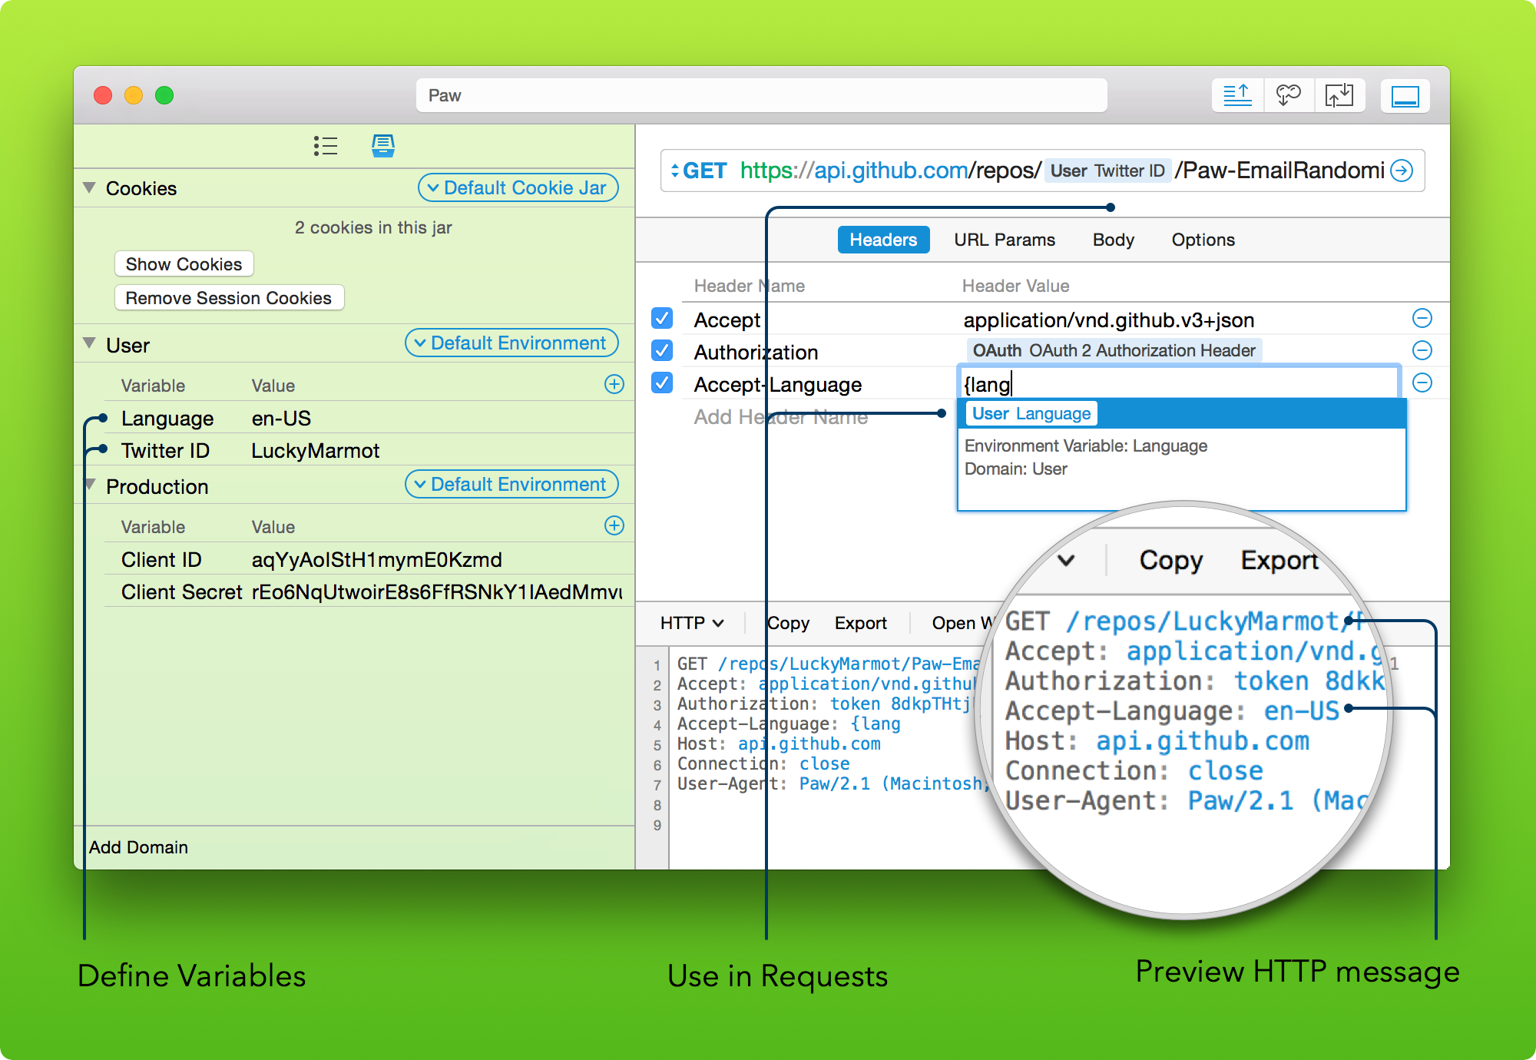Viewport: 1536px width, 1060px height.
Task: Disable the Authorization header checkbox
Action: [x=662, y=350]
